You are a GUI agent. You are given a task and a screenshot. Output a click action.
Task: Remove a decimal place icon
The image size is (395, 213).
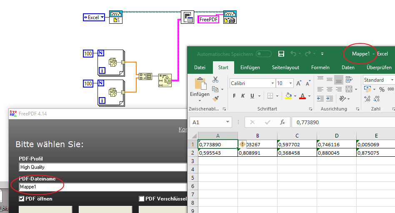coord(376,98)
